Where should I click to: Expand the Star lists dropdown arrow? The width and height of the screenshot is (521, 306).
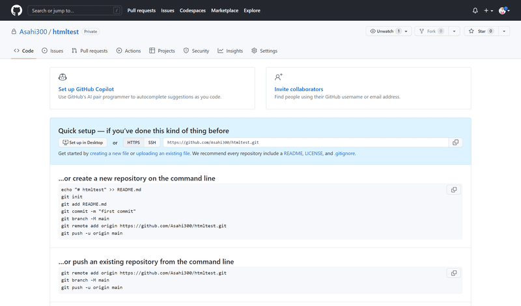504,31
